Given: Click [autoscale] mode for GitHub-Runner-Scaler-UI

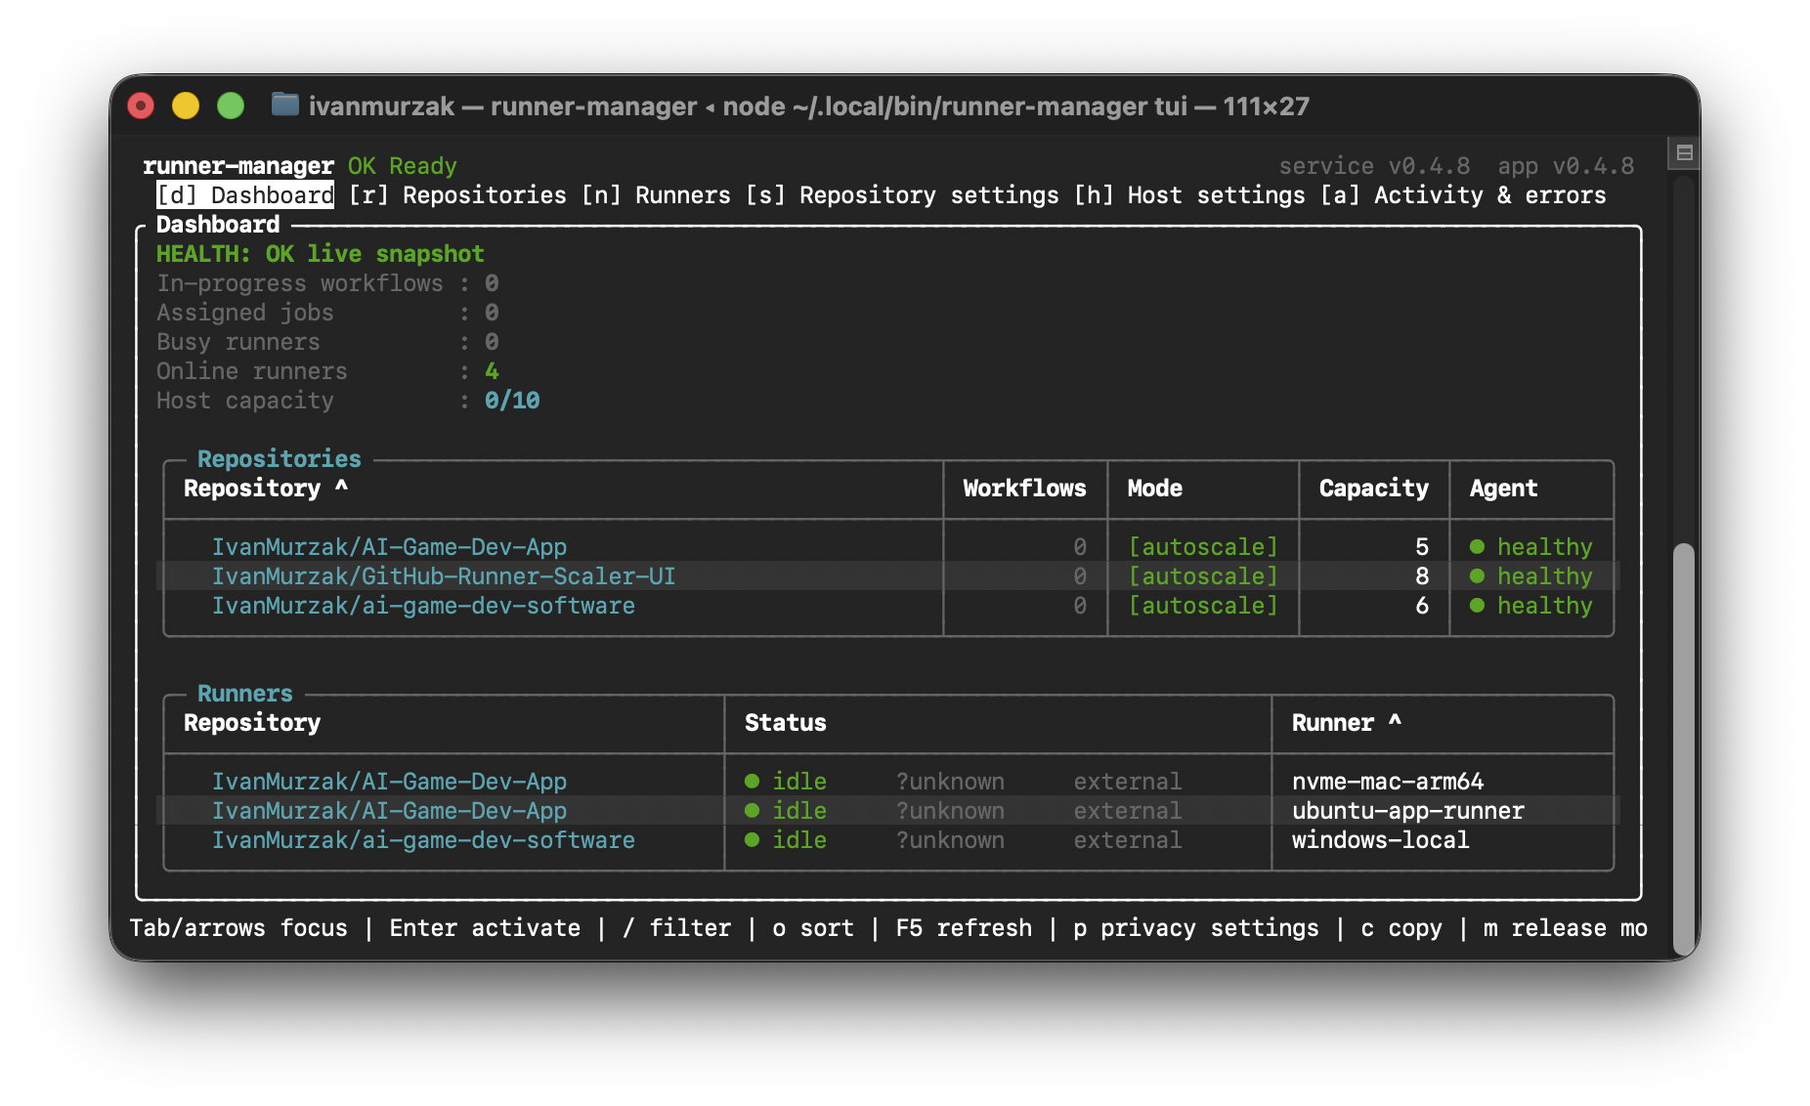Looking at the screenshot, I should 1203,575.
